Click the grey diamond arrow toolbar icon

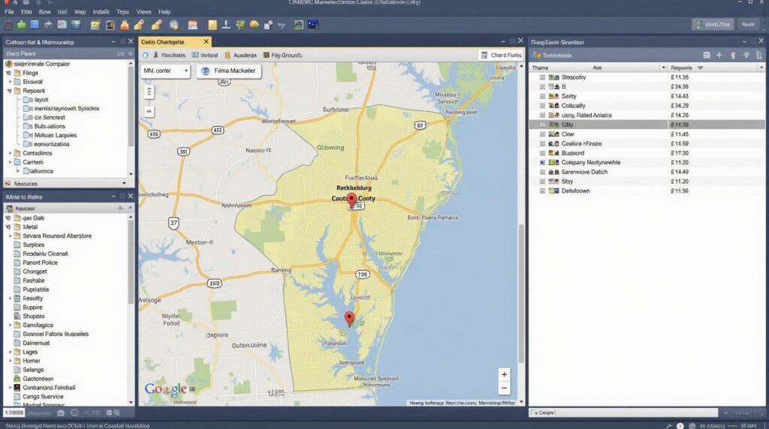click(48, 25)
